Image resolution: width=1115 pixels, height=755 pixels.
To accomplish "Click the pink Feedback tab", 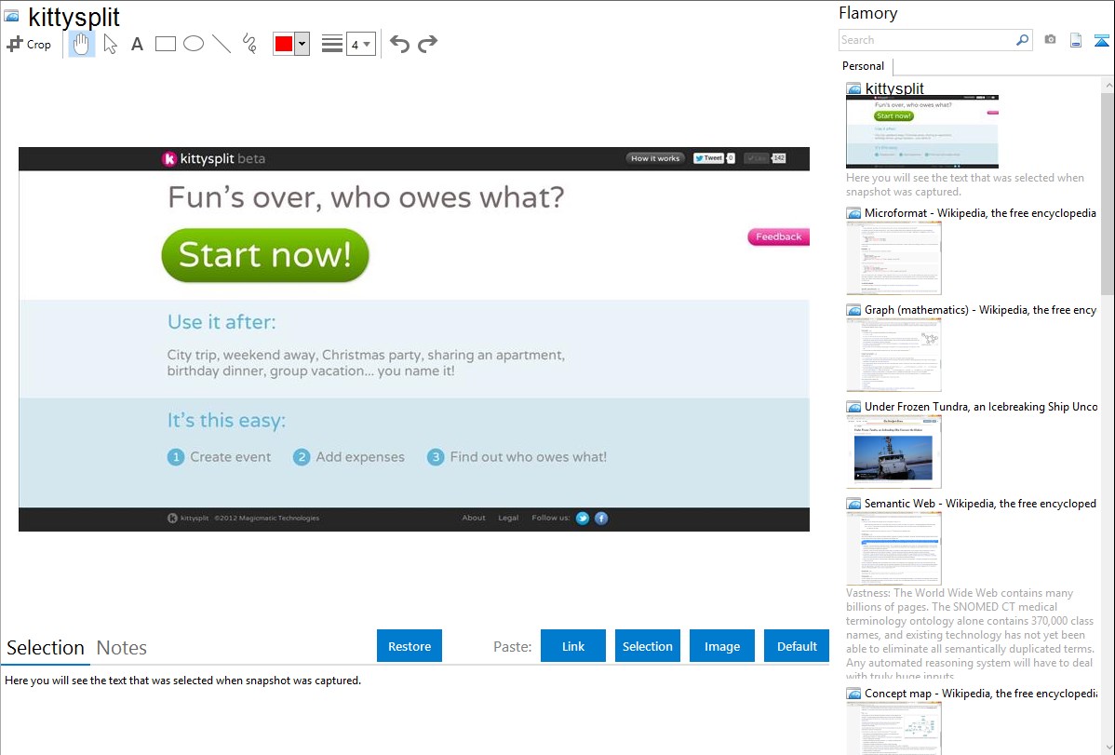I will [x=778, y=237].
